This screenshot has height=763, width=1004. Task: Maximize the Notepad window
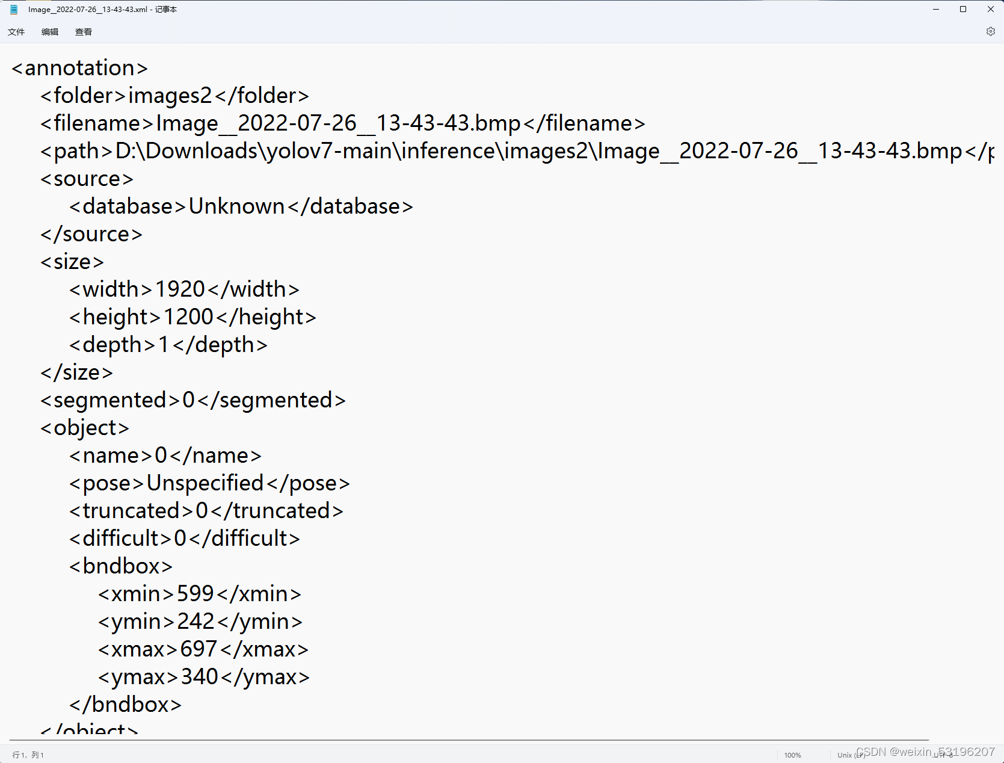coord(963,9)
